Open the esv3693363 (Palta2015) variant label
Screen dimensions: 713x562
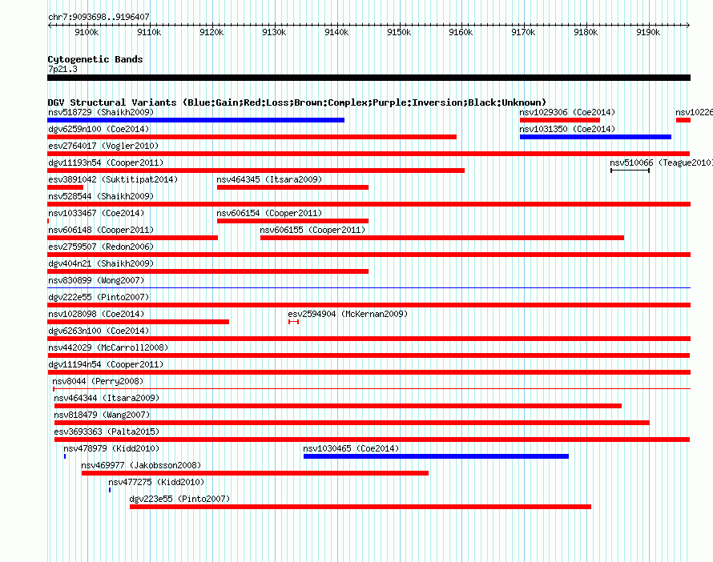107,432
